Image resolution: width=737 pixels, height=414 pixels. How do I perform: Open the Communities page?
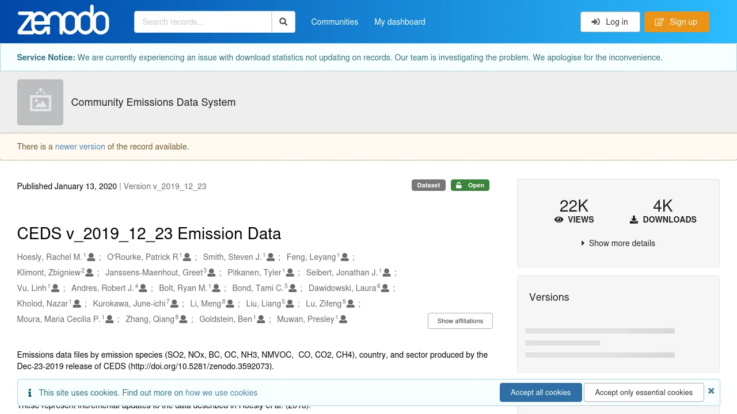point(335,21)
